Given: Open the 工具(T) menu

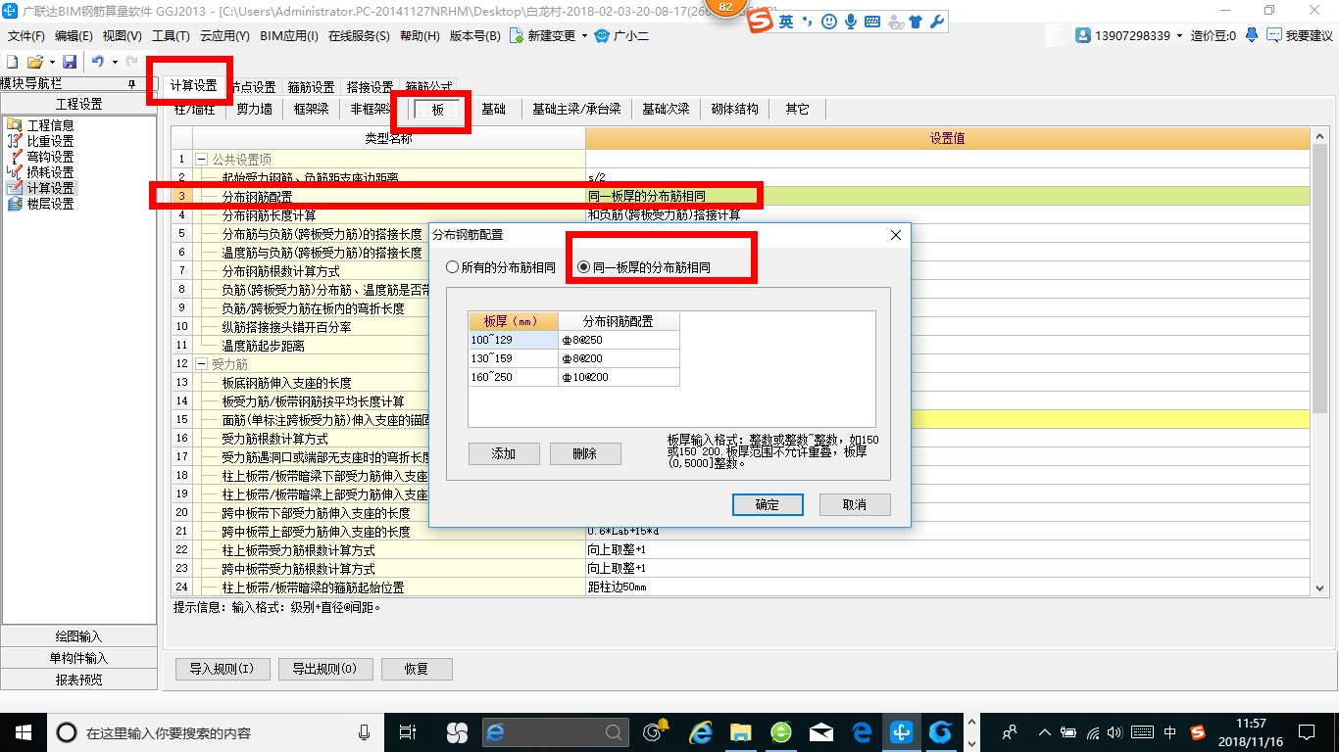Looking at the screenshot, I should pyautogui.click(x=171, y=35).
